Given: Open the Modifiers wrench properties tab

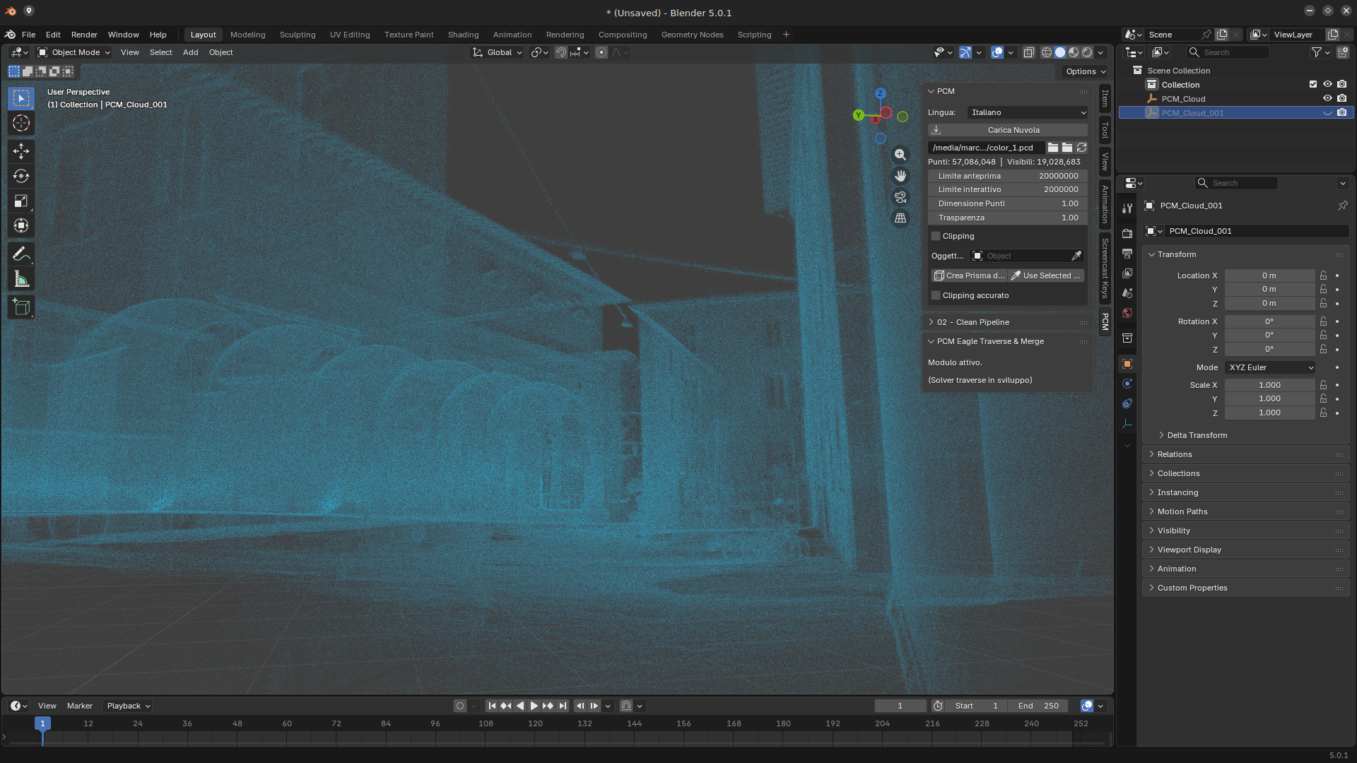Looking at the screenshot, I should coord(1127,208).
